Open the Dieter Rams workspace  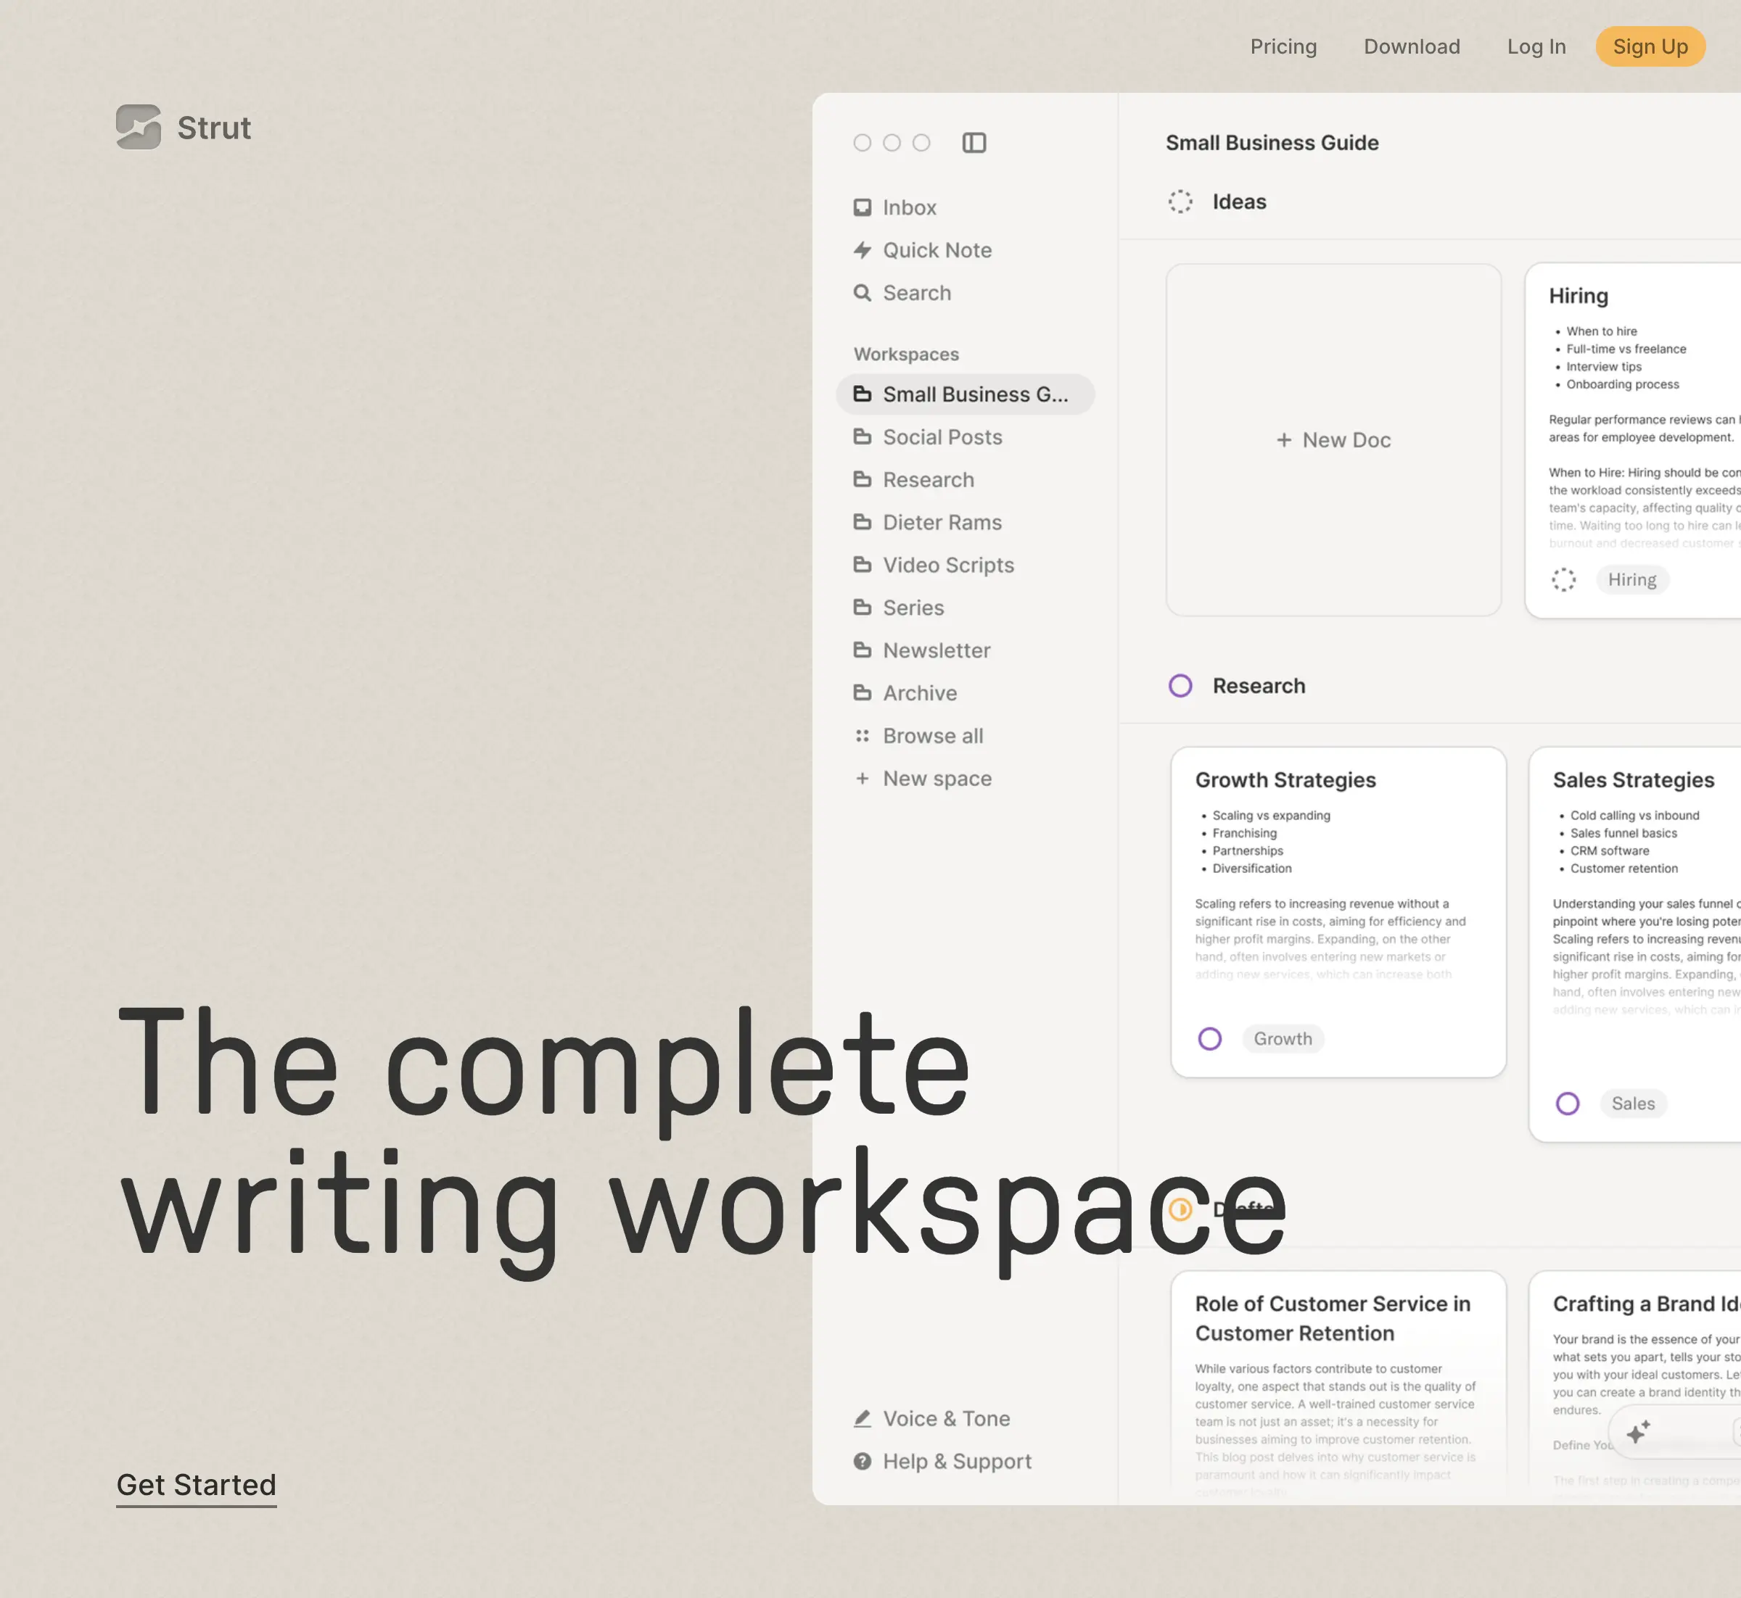pyautogui.click(x=942, y=522)
